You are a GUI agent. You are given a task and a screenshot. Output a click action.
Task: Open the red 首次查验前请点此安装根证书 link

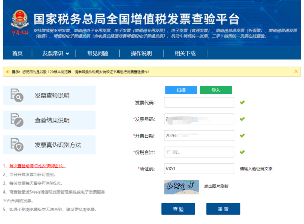coord(38,166)
